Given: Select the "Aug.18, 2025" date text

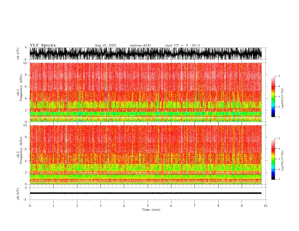Looking at the screenshot, I should coord(105,45).
